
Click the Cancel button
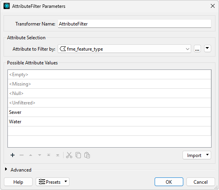coord(201,182)
